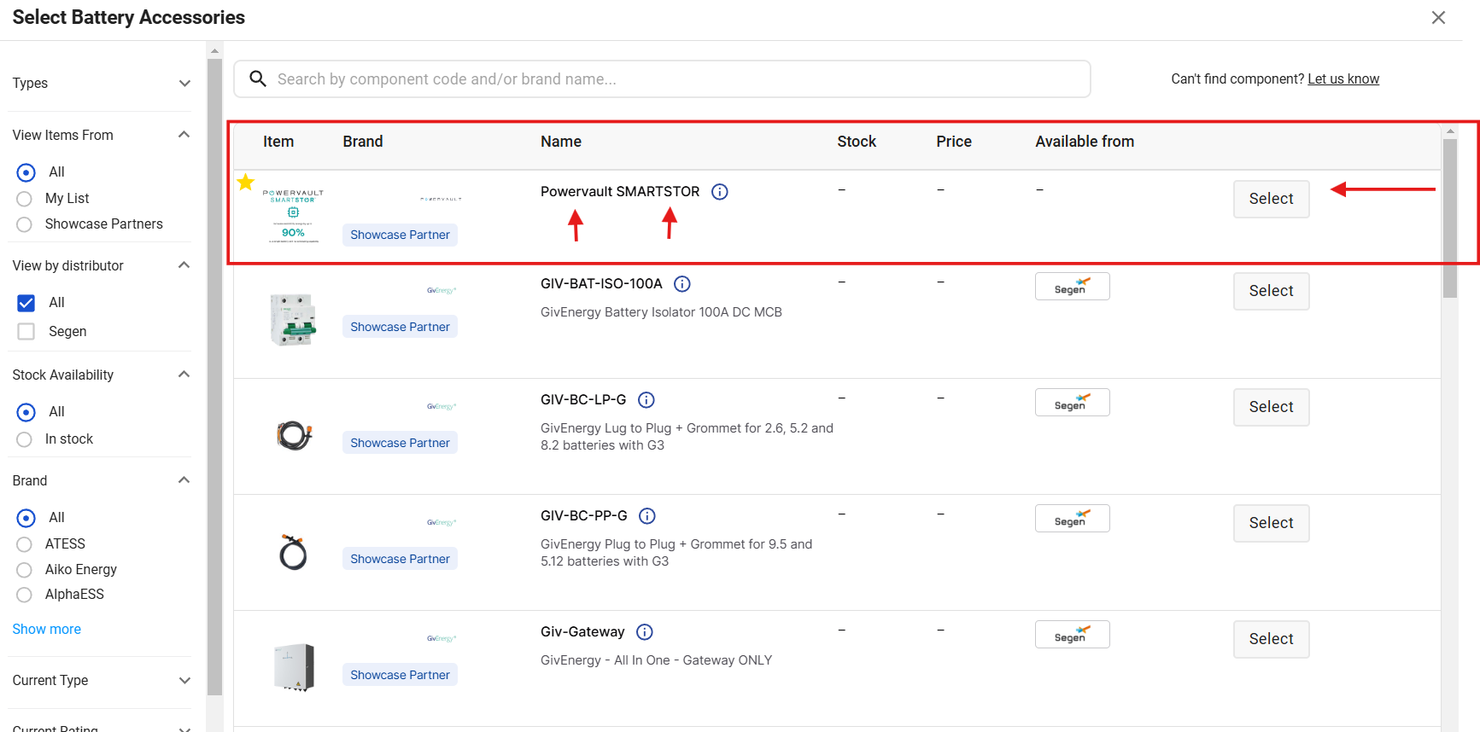Screen dimensions: 1480x732
Task: Click Giv-Gateway product image
Action: pos(294,667)
